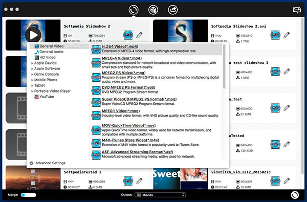Click the pencil icon for test slideshow 2

287,72
